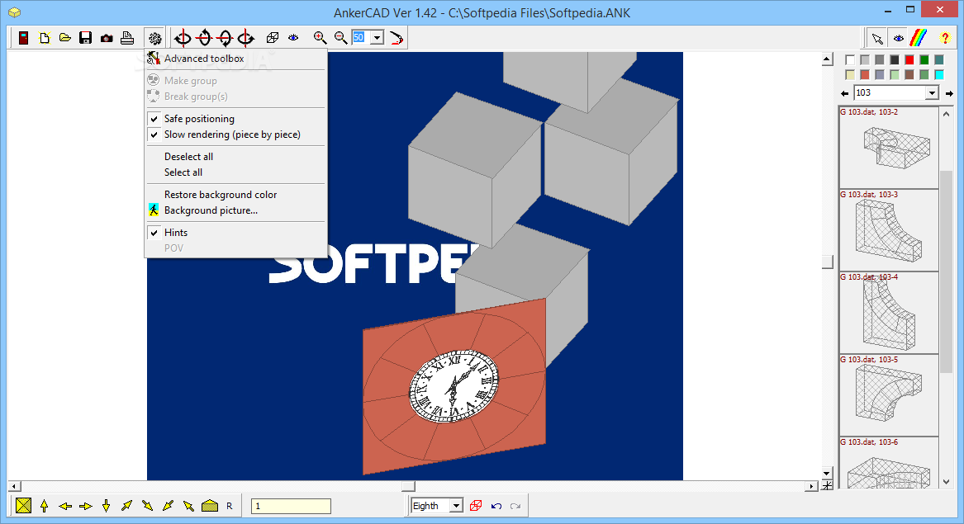Open the rainbow color palette icon
Viewport: 964px width, 524px height.
[x=919, y=38]
